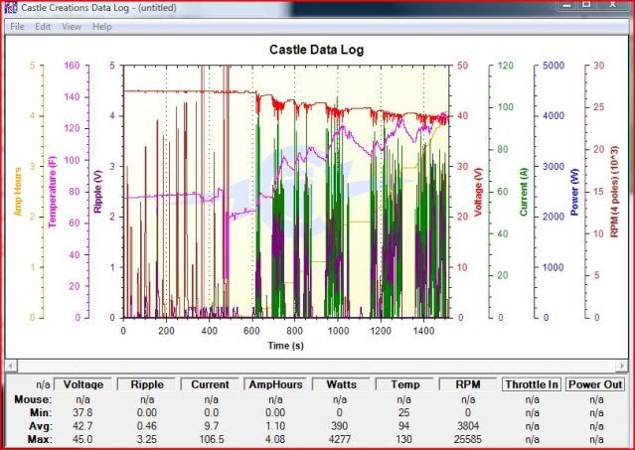The height and width of the screenshot is (450, 635).
Task: Click the Castle Creations app icon in title bar
Action: [10, 8]
